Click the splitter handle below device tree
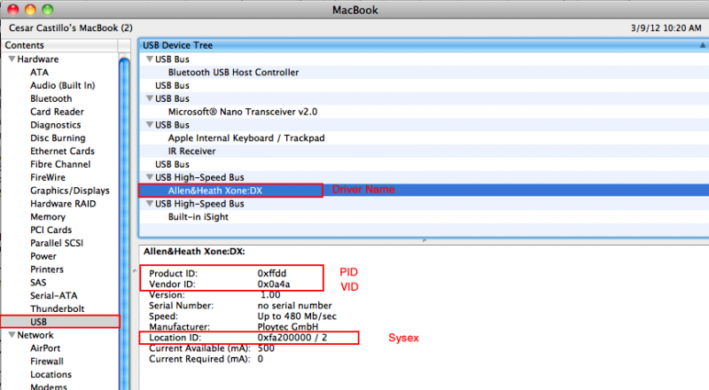 click(425, 240)
